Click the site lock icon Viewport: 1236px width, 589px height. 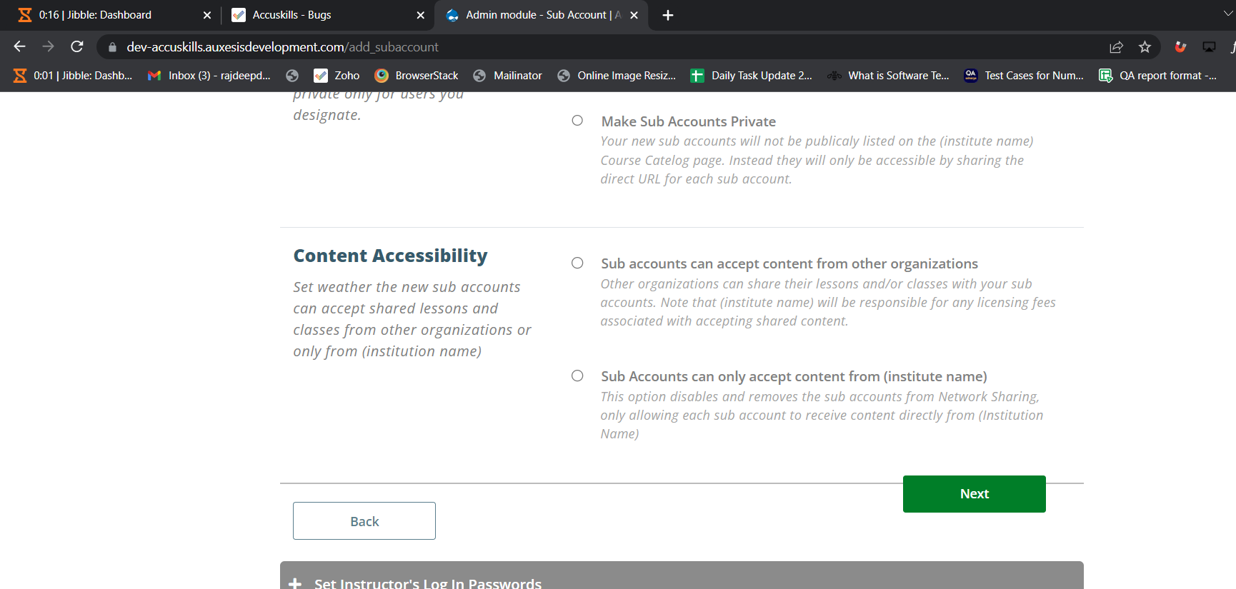click(x=112, y=47)
